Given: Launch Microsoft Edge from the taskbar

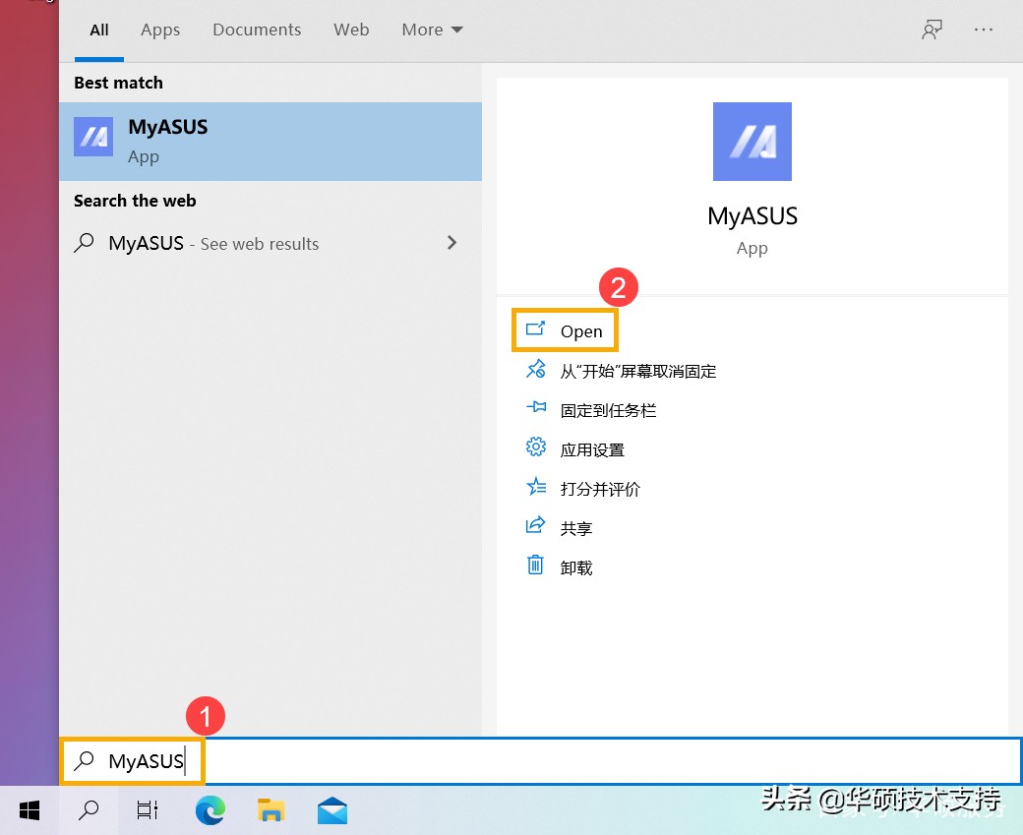Looking at the screenshot, I should (x=210, y=810).
